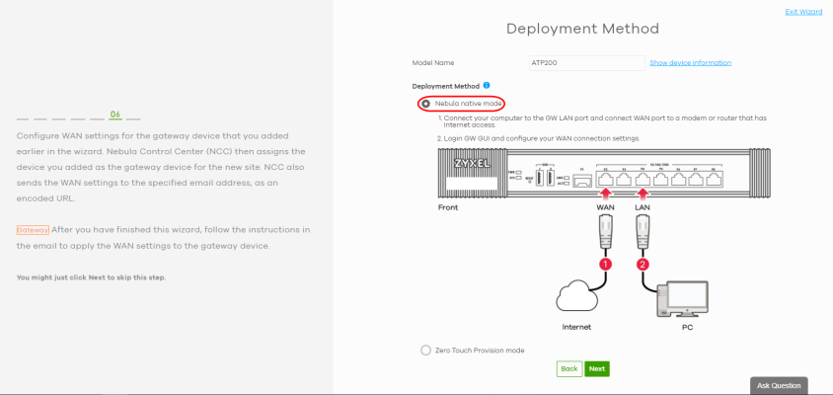The height and width of the screenshot is (395, 833).
Task: Click the first wizard step dash
Action: [x=24, y=118]
